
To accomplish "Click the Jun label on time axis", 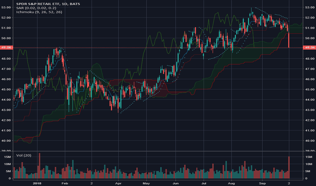I will click(176, 183).
